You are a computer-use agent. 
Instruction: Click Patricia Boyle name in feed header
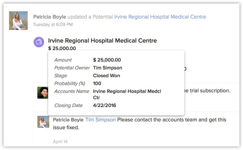tap(50, 17)
